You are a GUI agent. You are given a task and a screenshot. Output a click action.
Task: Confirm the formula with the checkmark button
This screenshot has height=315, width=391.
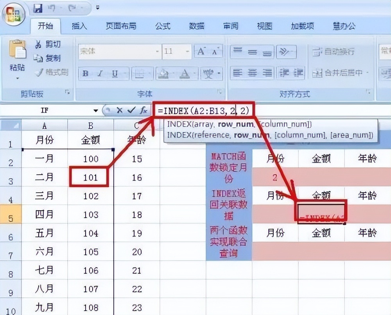click(131, 110)
